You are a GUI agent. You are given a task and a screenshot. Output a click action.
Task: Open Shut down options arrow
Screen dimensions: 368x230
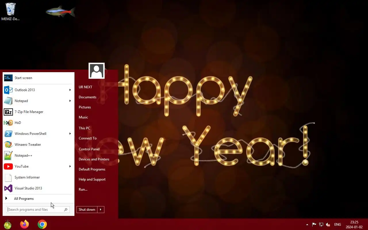point(101,210)
